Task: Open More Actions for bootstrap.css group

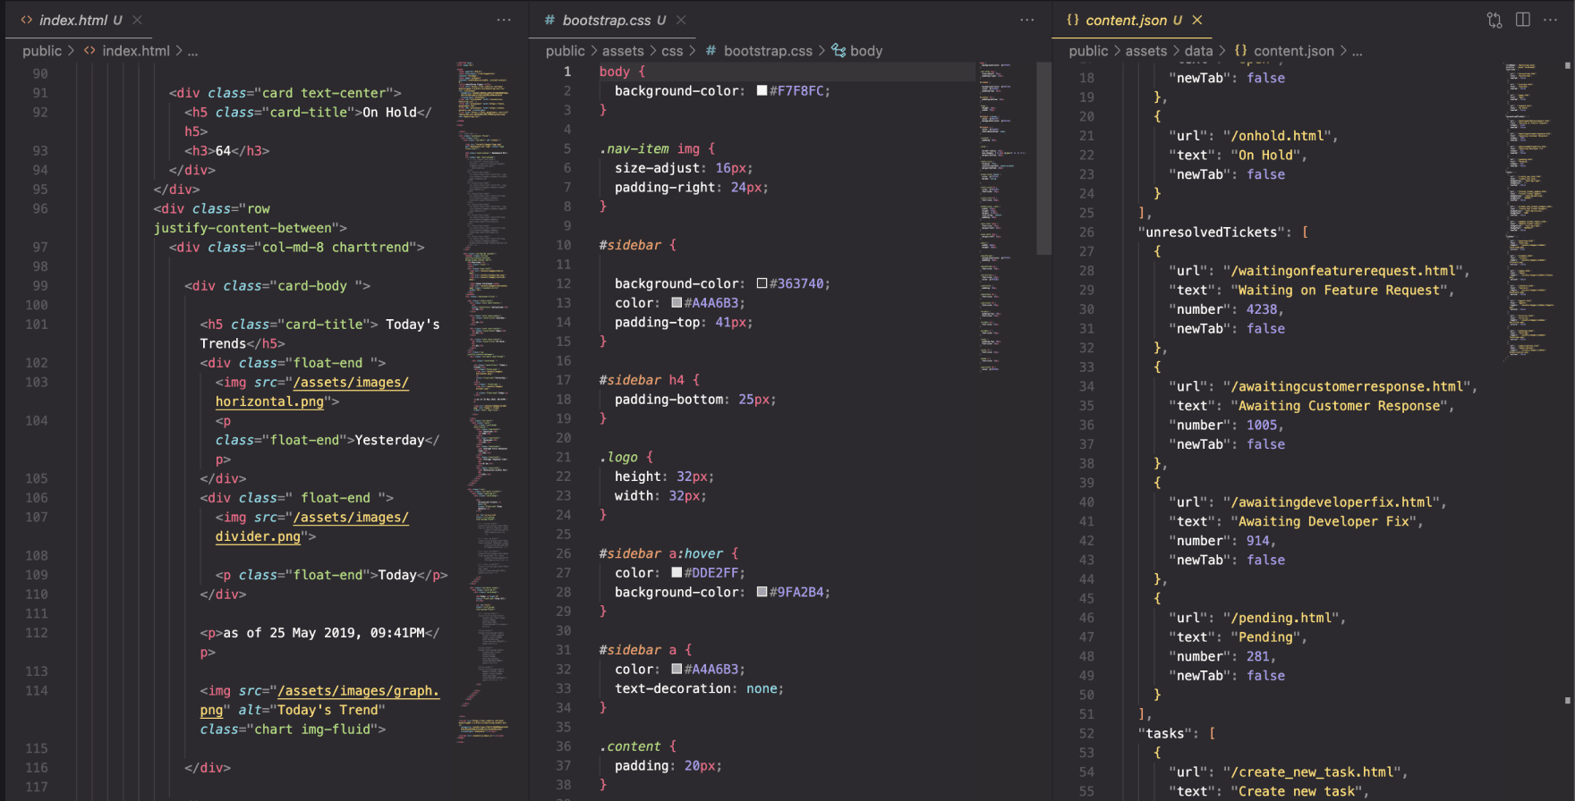Action: (1027, 20)
